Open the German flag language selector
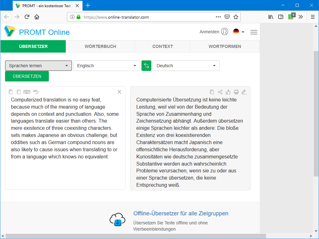 (x=239, y=32)
